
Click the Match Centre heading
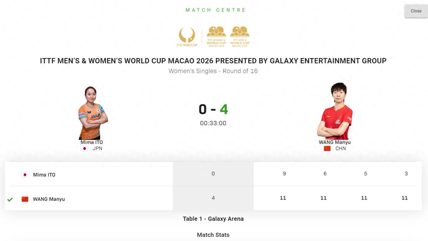[216, 10]
